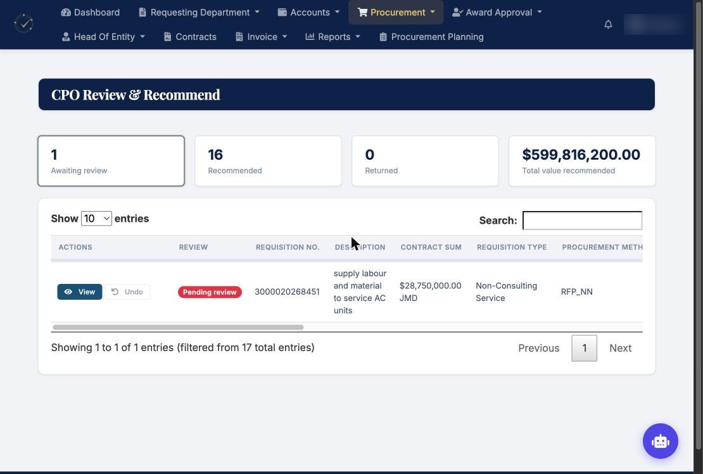Screen dimensions: 703x474
Task: Sort by Requisition No. column header
Action: (288, 247)
